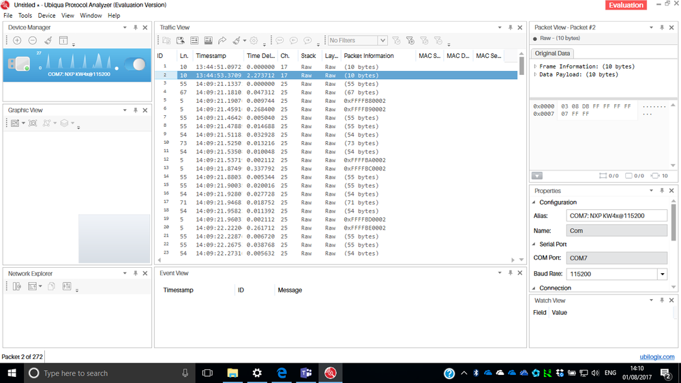Remove filter icon with minus sign
This screenshot has height=383, width=681.
point(438,40)
